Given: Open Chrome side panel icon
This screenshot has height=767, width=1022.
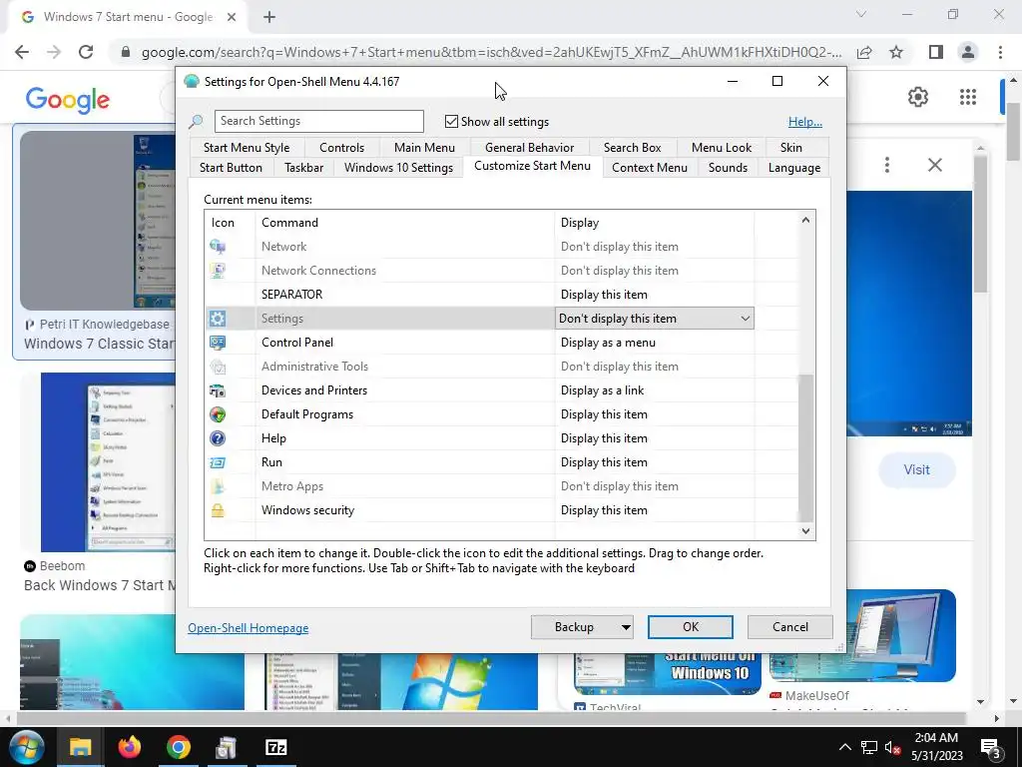Looking at the screenshot, I should point(936,52).
